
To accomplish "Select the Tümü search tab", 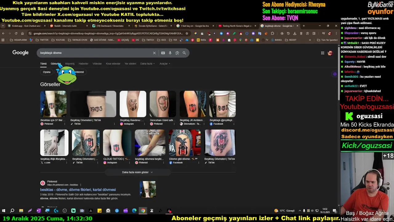I will [x=43, y=64].
